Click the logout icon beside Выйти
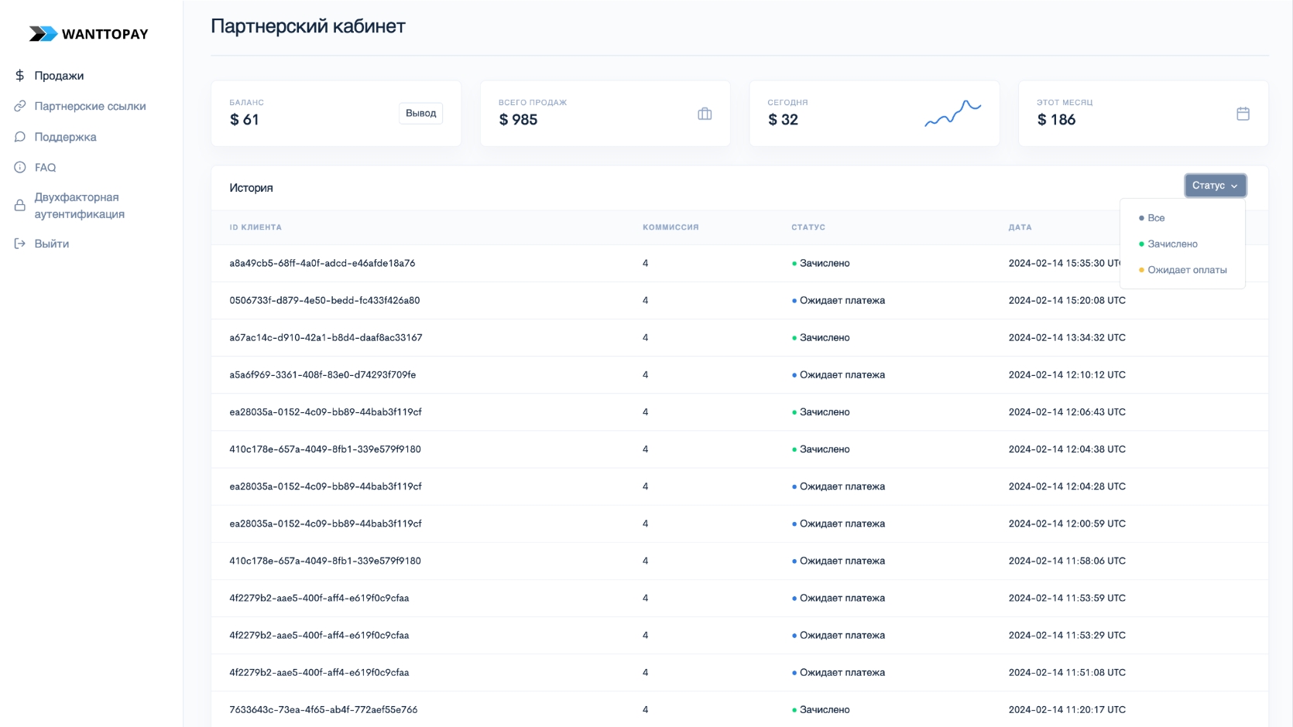 pos(20,244)
